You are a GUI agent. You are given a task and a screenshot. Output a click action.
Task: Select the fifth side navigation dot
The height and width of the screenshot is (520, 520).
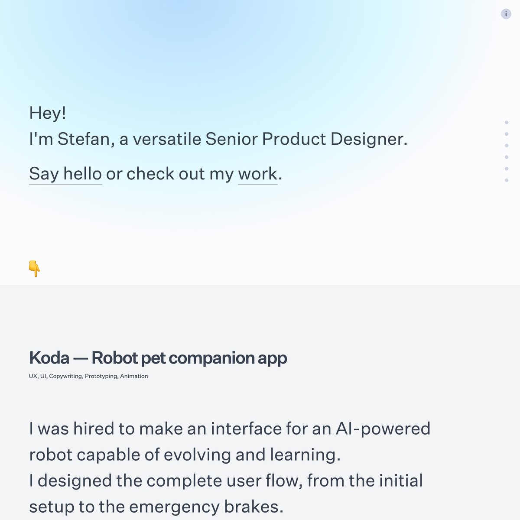(x=507, y=169)
